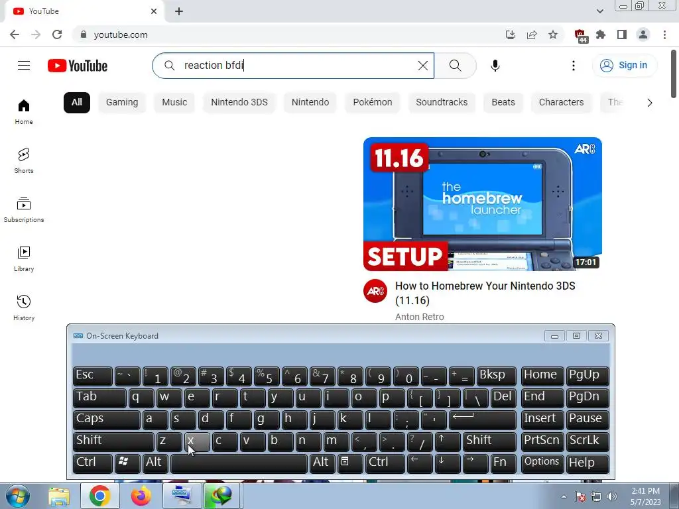Click the Help key on On-Screen Keyboard
The height and width of the screenshot is (509, 679).
[587, 463]
